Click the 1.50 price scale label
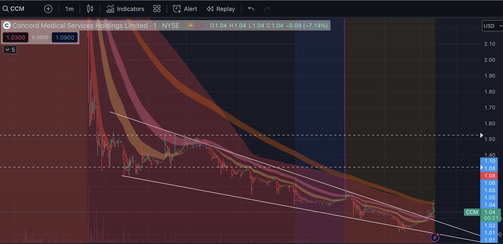The height and width of the screenshot is (244, 503). [x=490, y=139]
